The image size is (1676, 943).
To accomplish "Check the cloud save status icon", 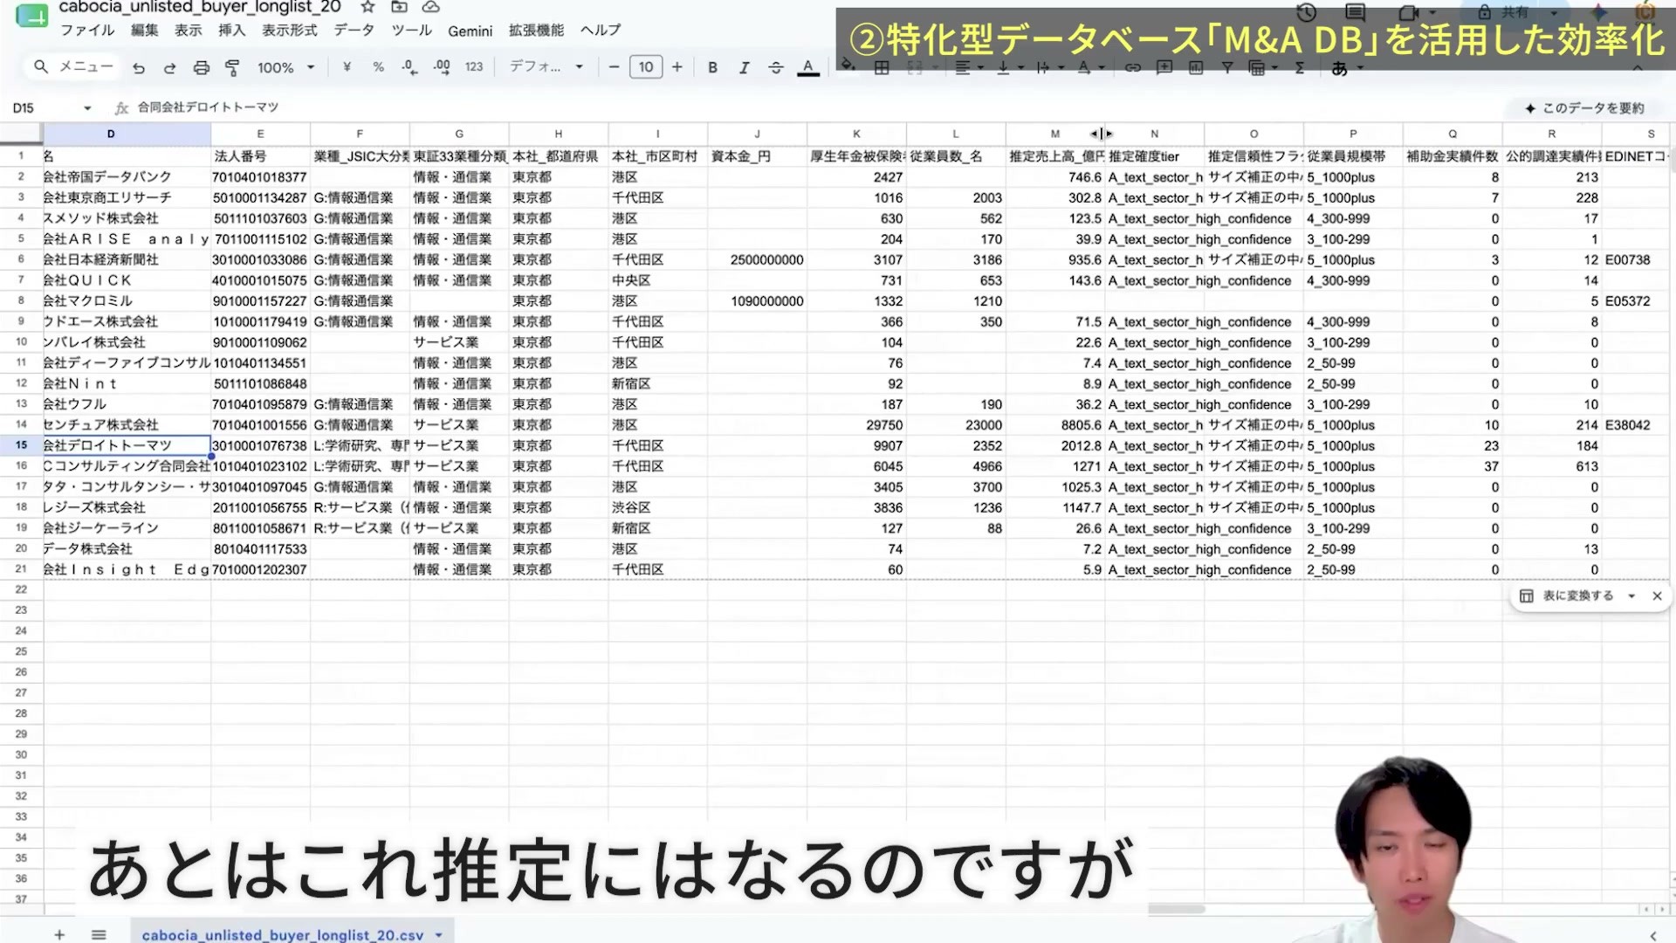I will pos(430,7).
